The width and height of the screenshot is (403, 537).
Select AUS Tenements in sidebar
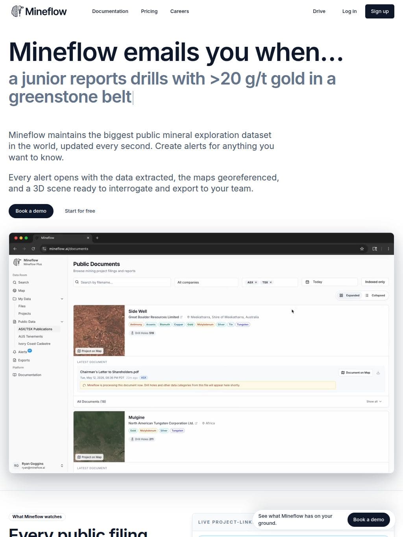point(31,337)
